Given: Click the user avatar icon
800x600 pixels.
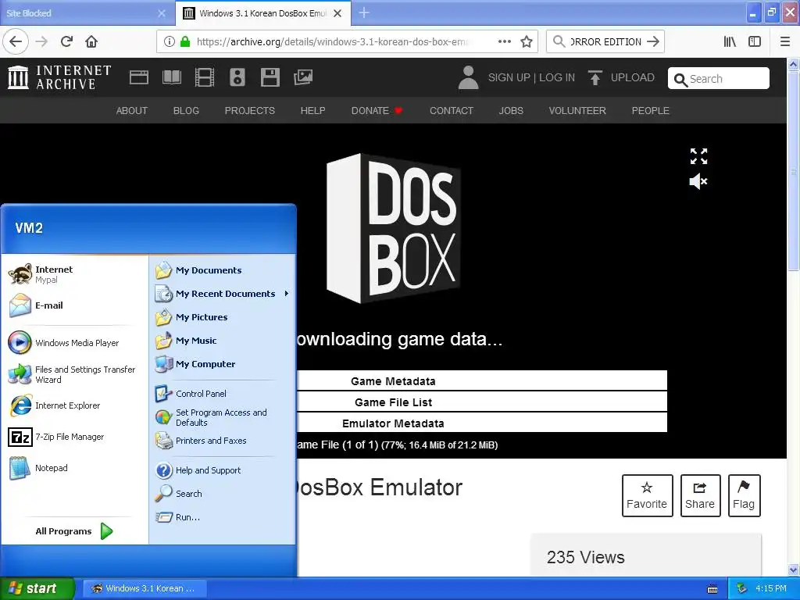Looking at the screenshot, I should pos(468,77).
